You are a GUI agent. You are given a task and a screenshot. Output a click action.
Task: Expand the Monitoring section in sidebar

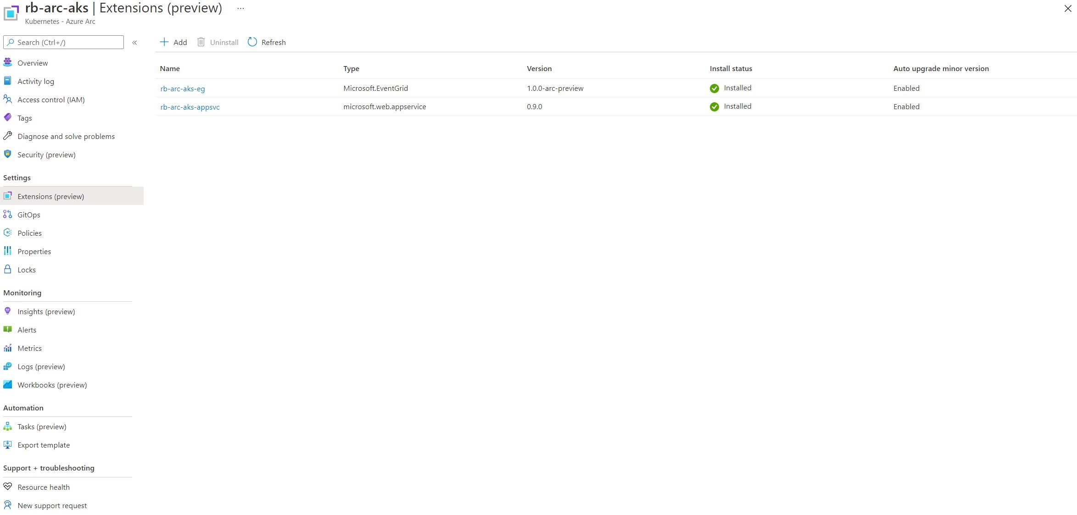(22, 293)
